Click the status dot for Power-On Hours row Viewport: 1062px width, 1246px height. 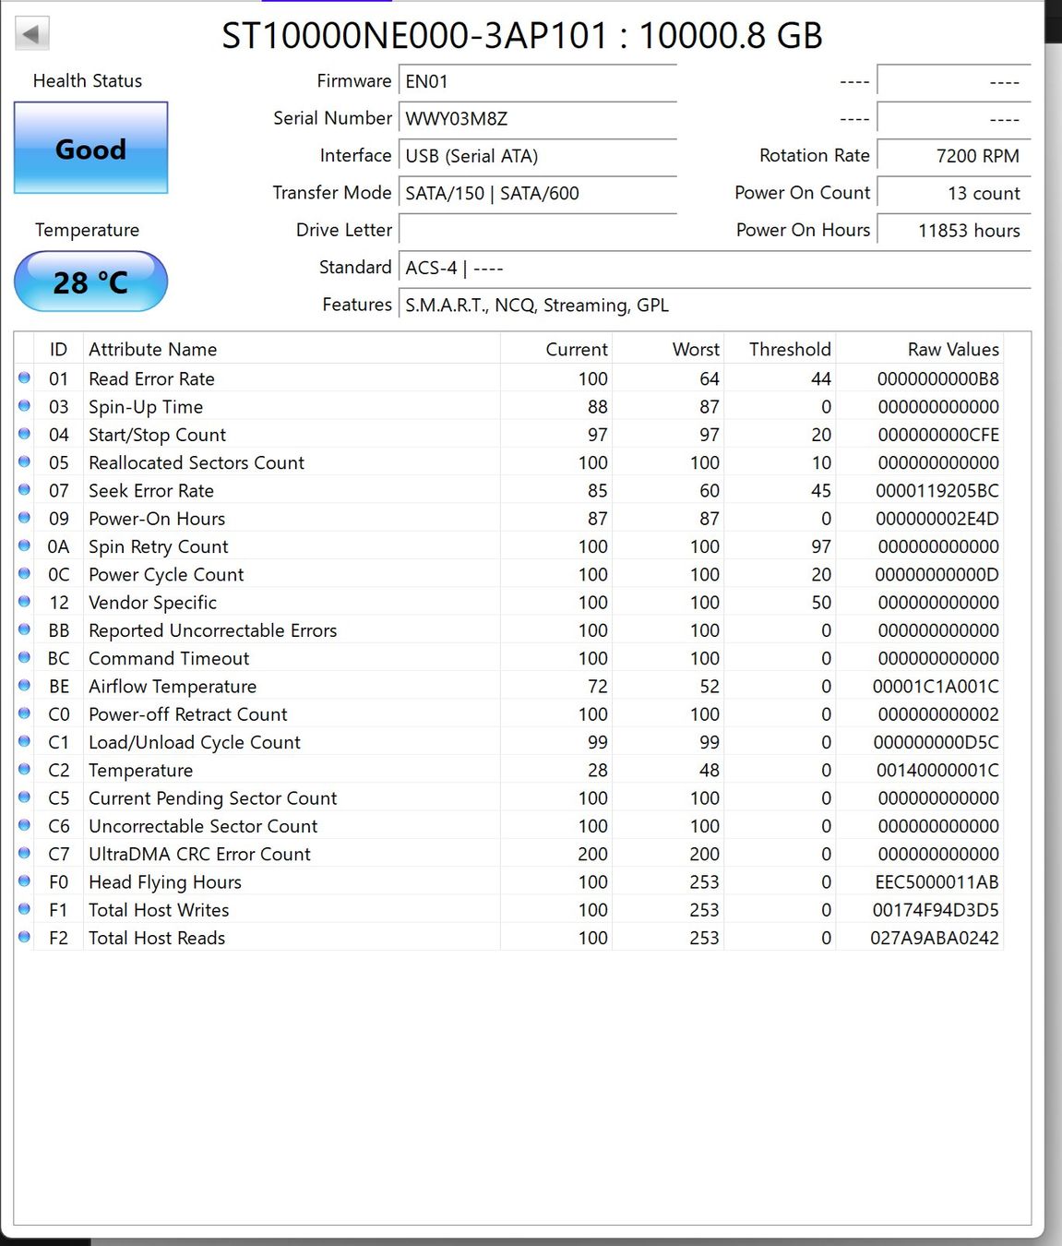(25, 518)
